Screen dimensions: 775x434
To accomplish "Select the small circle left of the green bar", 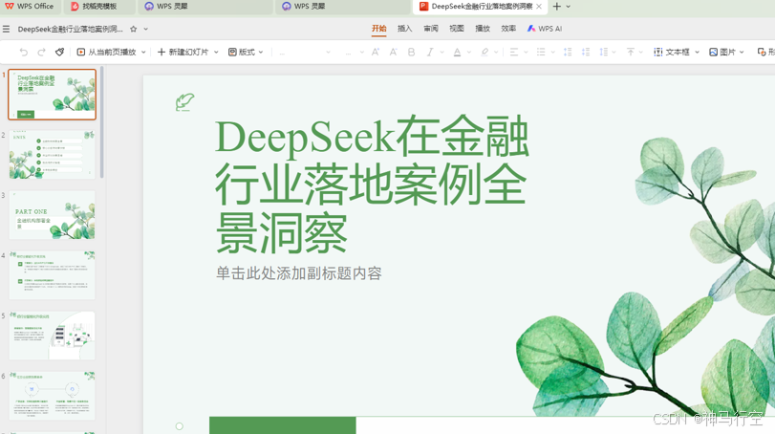I will click(x=180, y=426).
